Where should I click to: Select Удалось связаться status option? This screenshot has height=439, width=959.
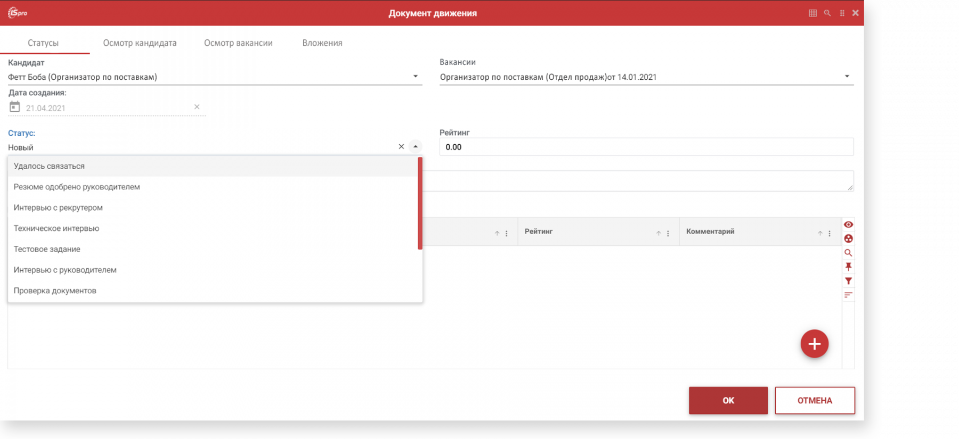213,166
